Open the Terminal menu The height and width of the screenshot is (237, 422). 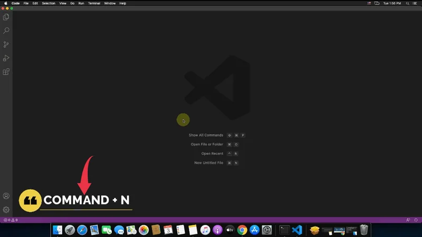click(x=94, y=3)
